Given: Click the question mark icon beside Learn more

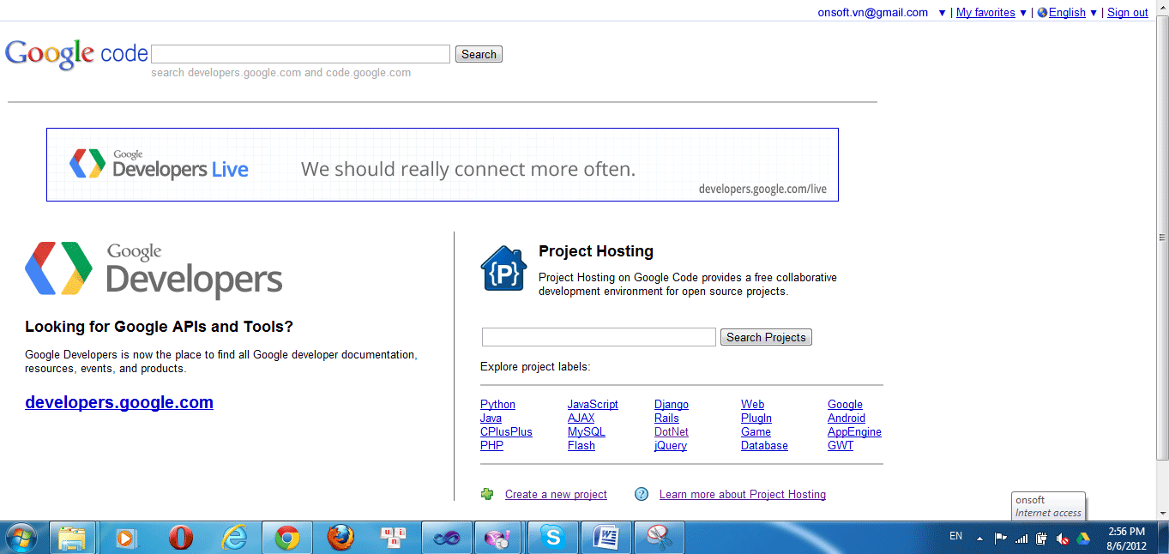Looking at the screenshot, I should (642, 494).
